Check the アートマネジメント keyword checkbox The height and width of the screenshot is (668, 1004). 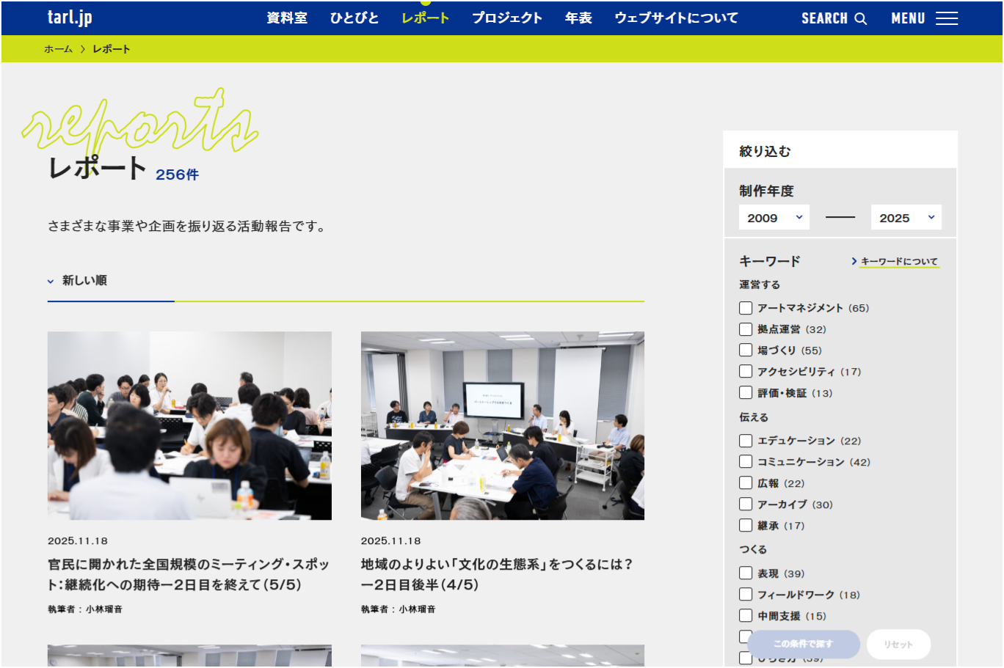[x=746, y=308]
